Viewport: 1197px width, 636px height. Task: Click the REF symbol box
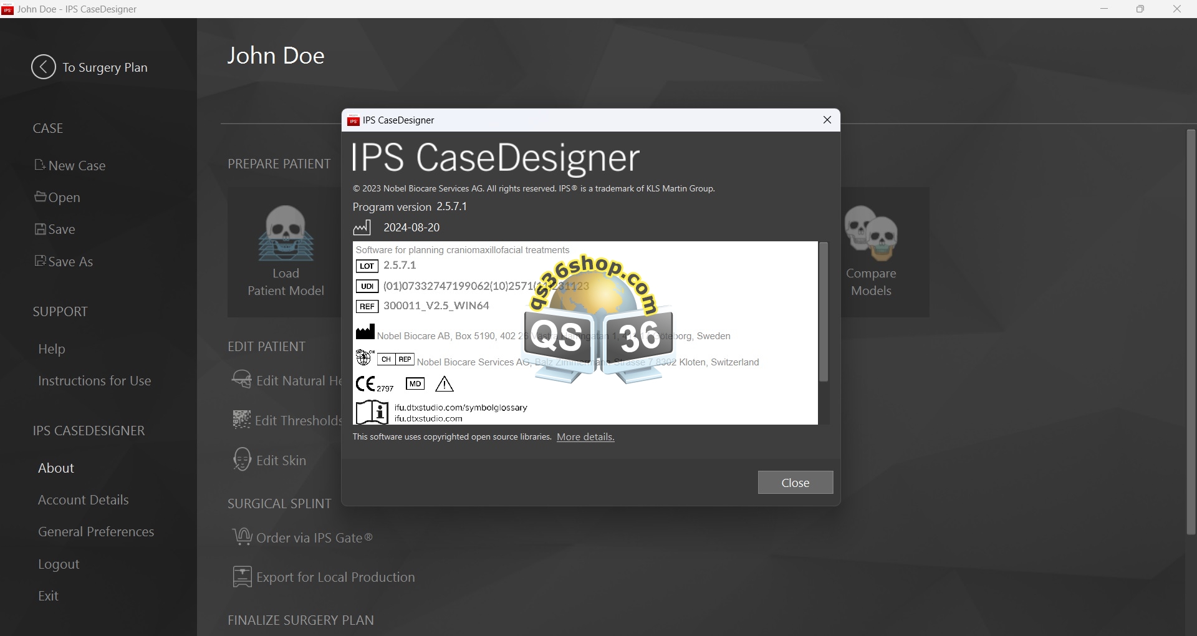click(x=367, y=306)
